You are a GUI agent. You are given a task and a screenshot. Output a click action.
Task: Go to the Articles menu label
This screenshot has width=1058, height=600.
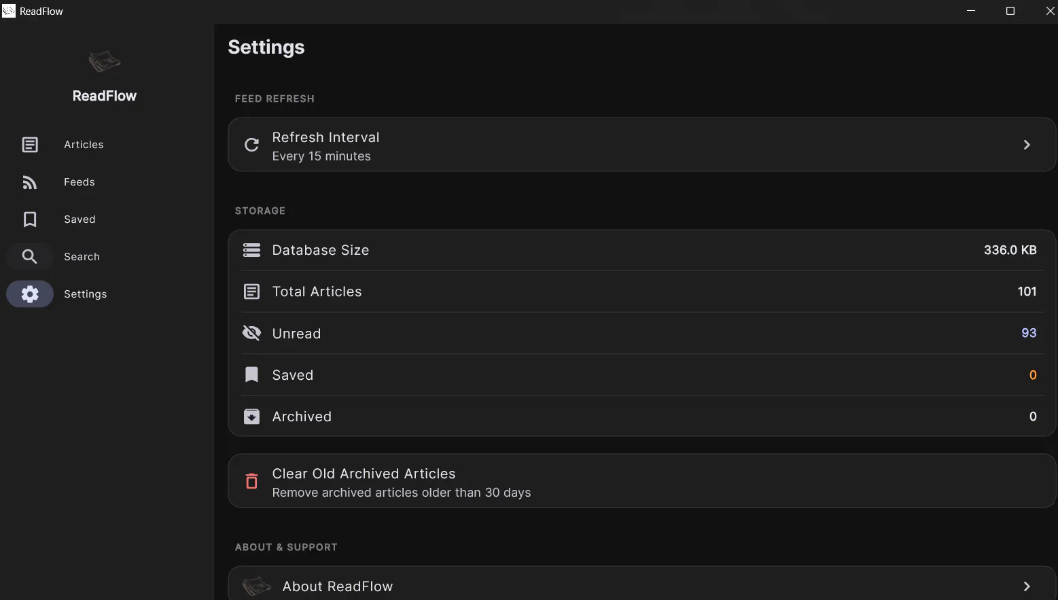click(x=84, y=145)
